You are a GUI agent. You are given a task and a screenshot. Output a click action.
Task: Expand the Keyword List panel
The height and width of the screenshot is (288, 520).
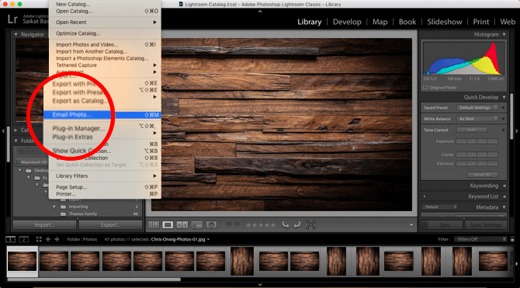click(504, 196)
